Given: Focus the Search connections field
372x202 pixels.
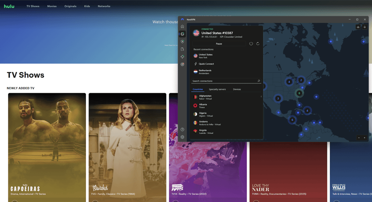Looking at the screenshot, I should (226, 81).
